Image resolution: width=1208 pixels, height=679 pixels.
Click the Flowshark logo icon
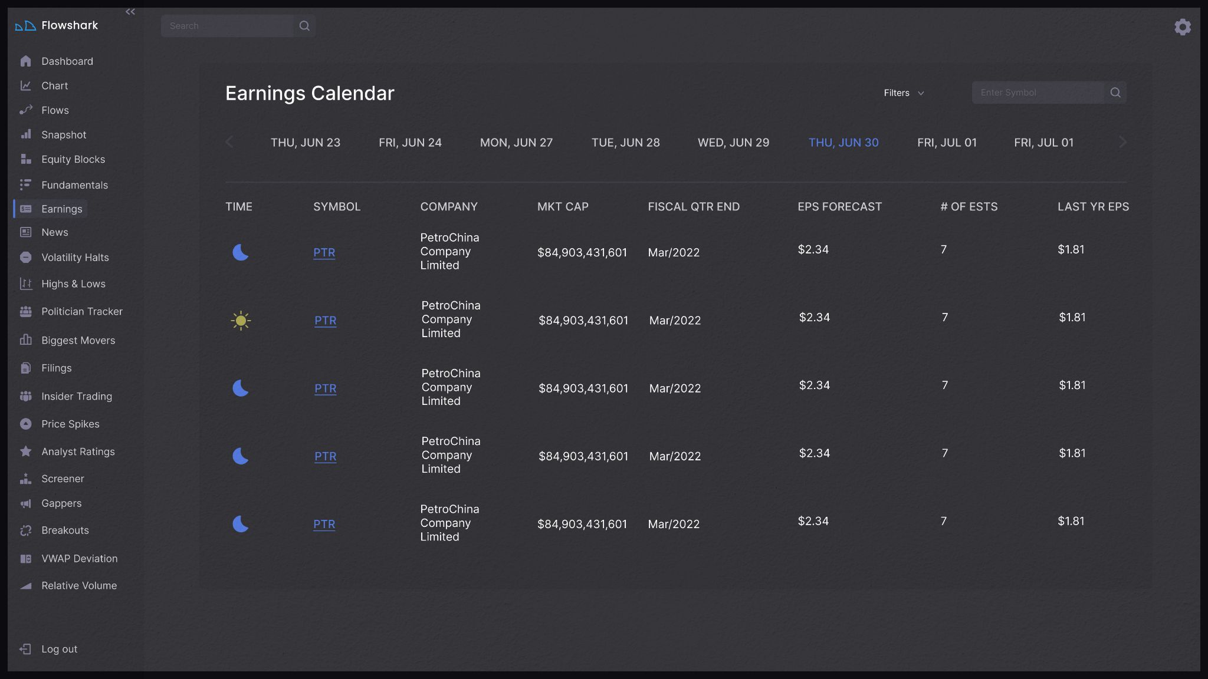25,26
